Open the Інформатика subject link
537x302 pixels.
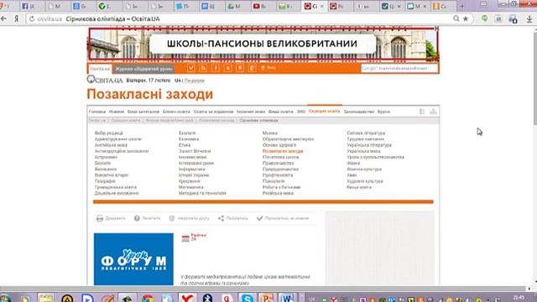click(192, 169)
